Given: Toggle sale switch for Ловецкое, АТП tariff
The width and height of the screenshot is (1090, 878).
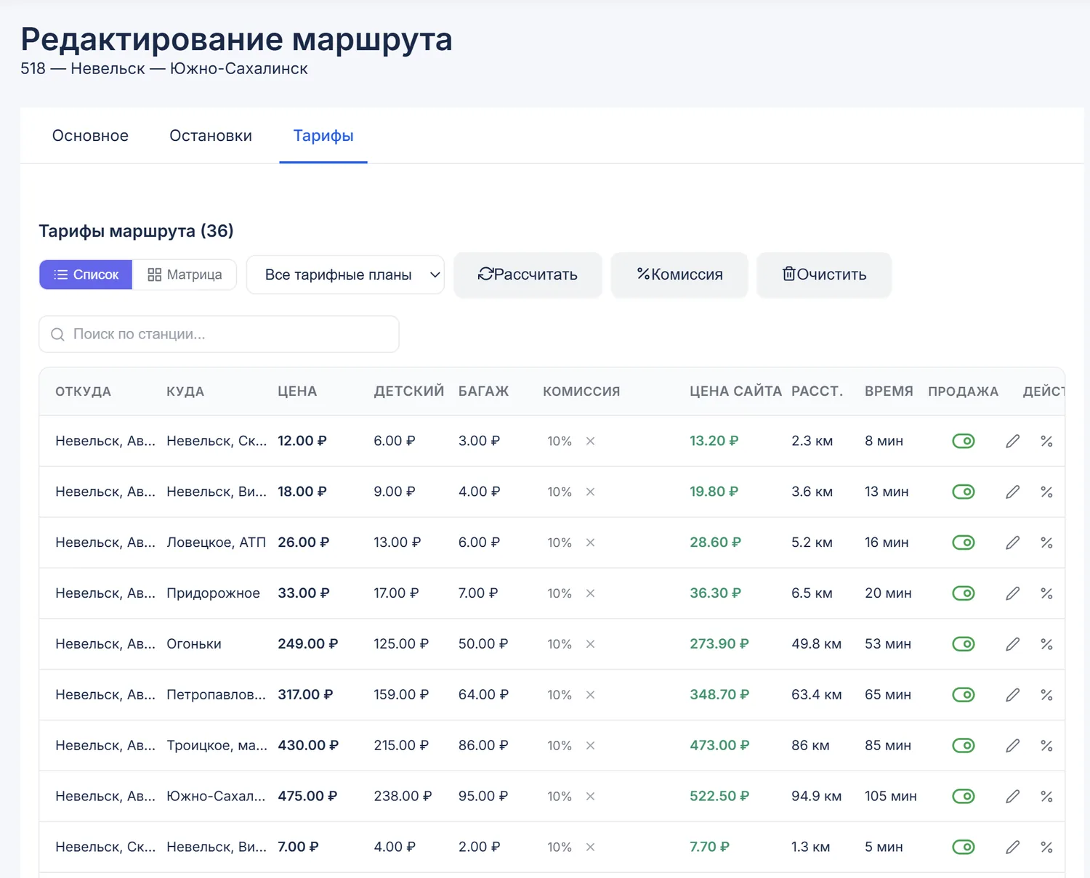Looking at the screenshot, I should 964,542.
